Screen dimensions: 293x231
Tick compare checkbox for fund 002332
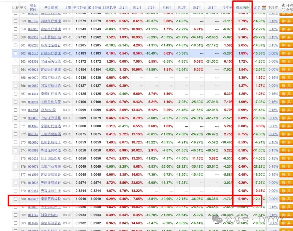(16, 37)
